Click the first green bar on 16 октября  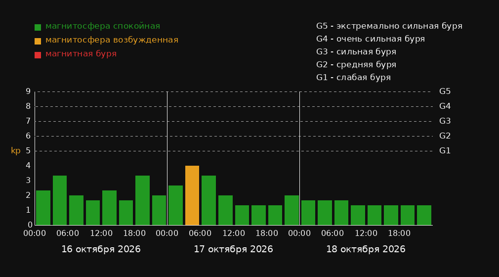point(43,208)
